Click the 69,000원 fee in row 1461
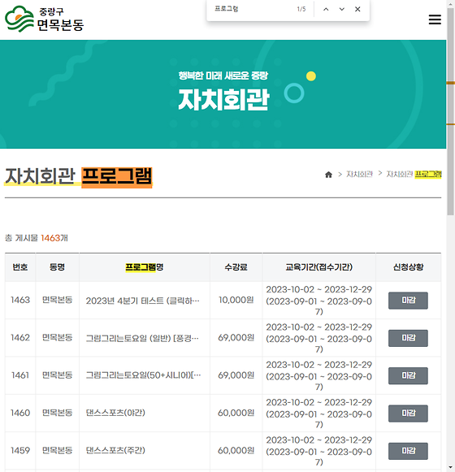Image resolution: width=455 pixels, height=472 pixels. click(x=236, y=375)
